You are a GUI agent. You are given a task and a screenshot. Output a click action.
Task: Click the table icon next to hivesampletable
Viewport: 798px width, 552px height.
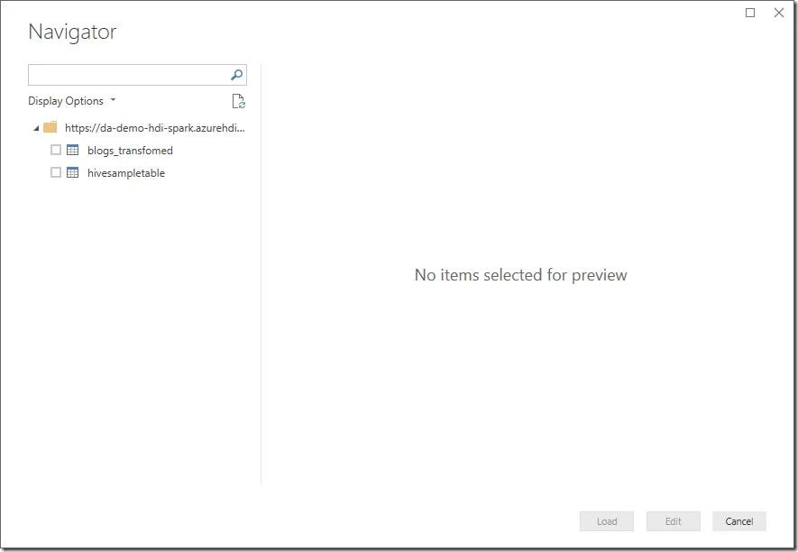[71, 172]
